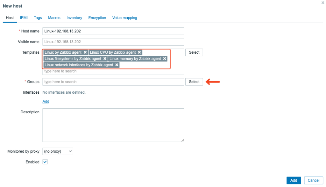Toggle the Enabled checkbox
The width and height of the screenshot is (326, 187).
(45, 162)
